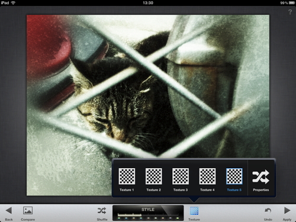Tap the cat photo preview
Viewport: 296px width, 222px height.
point(148,105)
